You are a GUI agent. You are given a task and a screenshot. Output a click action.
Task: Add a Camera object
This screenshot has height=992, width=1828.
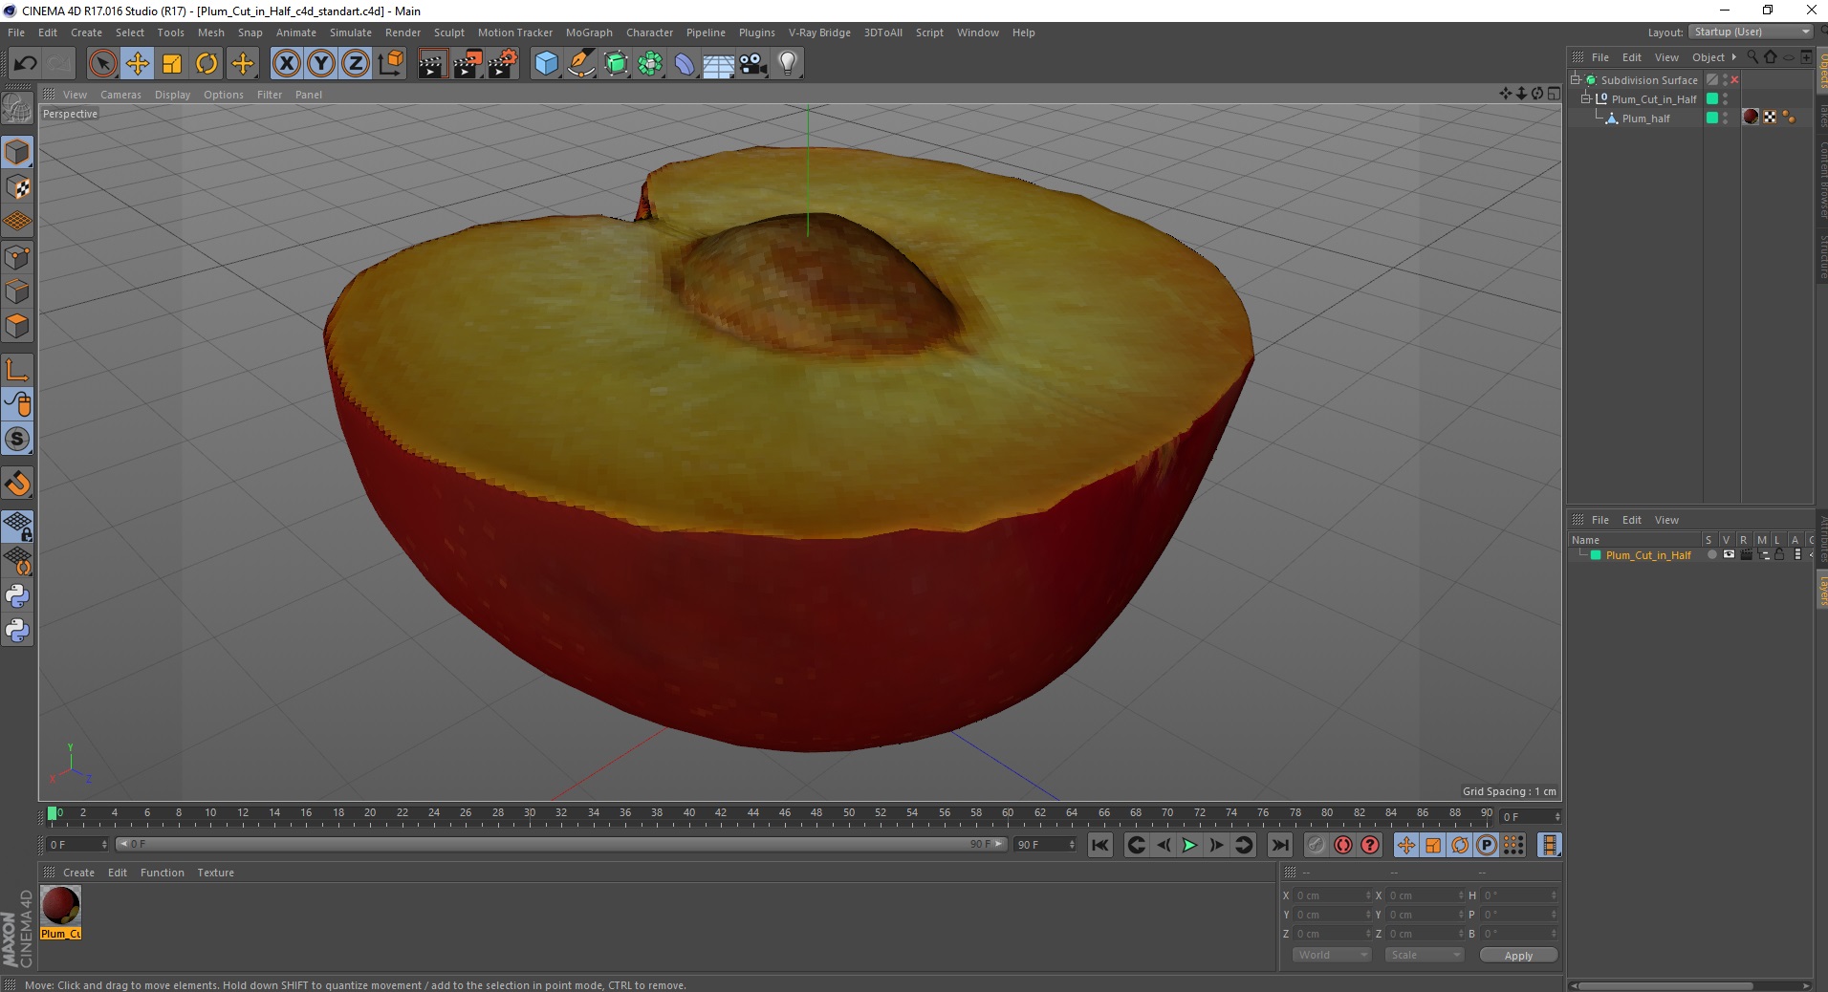click(x=753, y=64)
